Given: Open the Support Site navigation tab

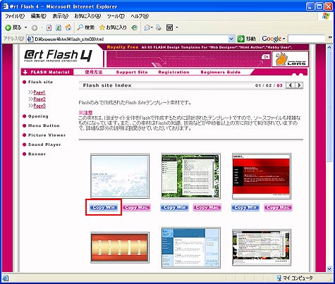Looking at the screenshot, I should point(132,72).
